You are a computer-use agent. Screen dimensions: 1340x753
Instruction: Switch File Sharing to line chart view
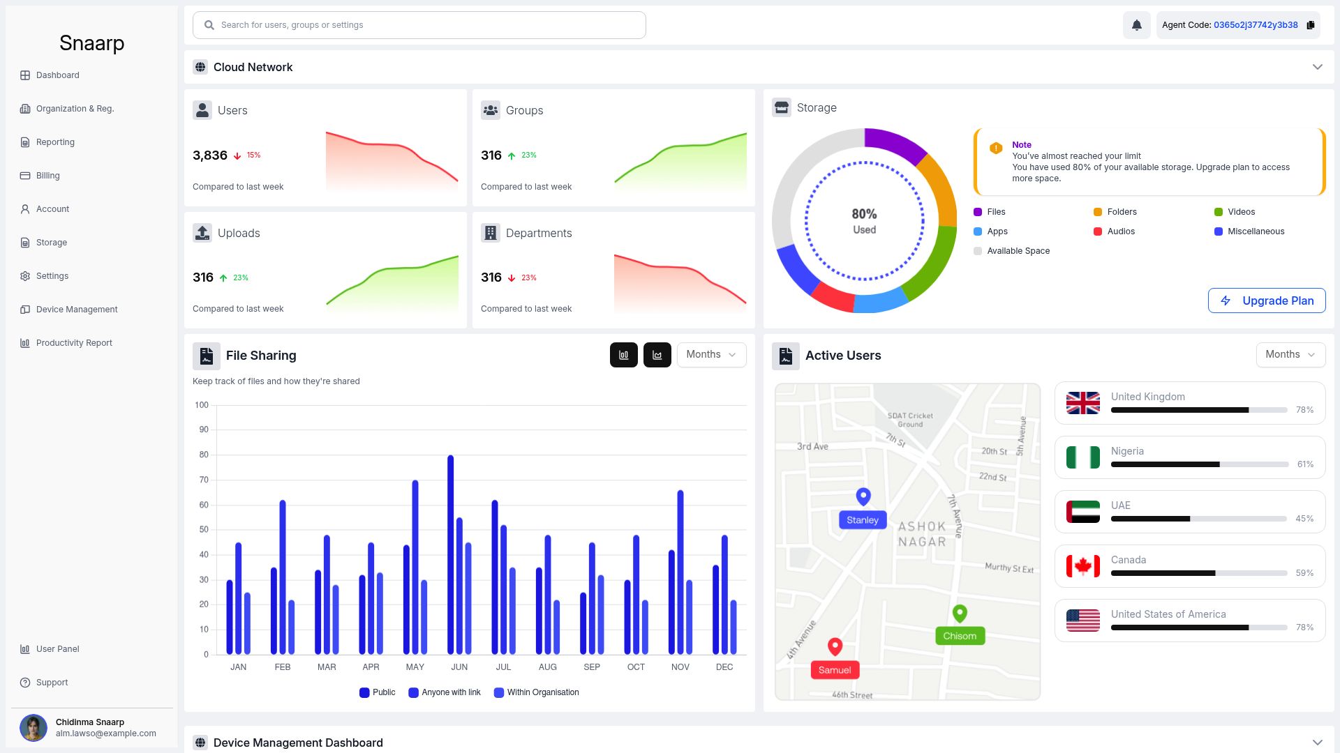click(657, 355)
